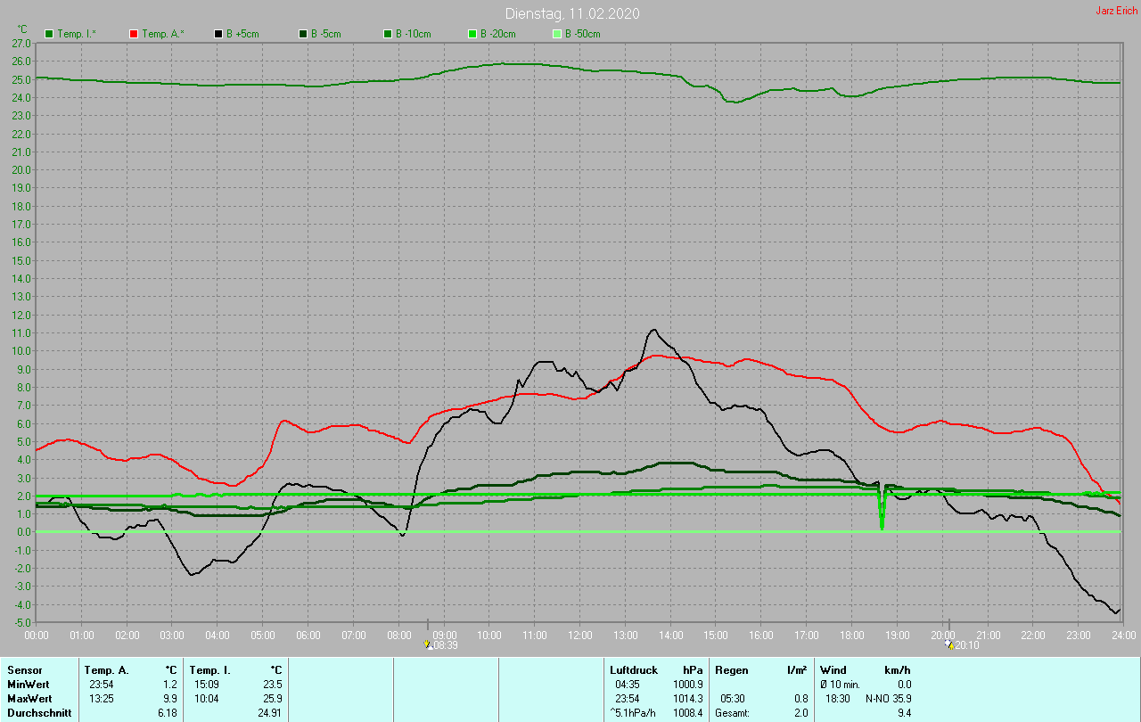This screenshot has height=722, width=1141.
Task: Click the 12:00 time axis label
Action: (x=579, y=635)
